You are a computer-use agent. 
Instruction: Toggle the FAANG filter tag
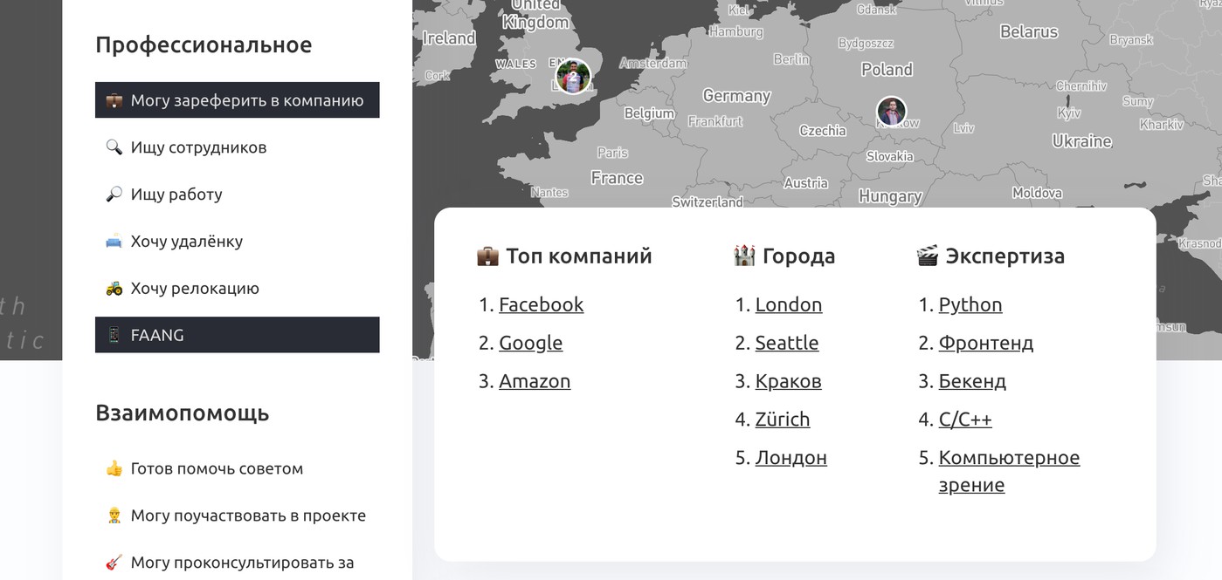point(237,335)
